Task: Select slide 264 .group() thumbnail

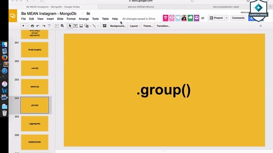Action: point(35,105)
